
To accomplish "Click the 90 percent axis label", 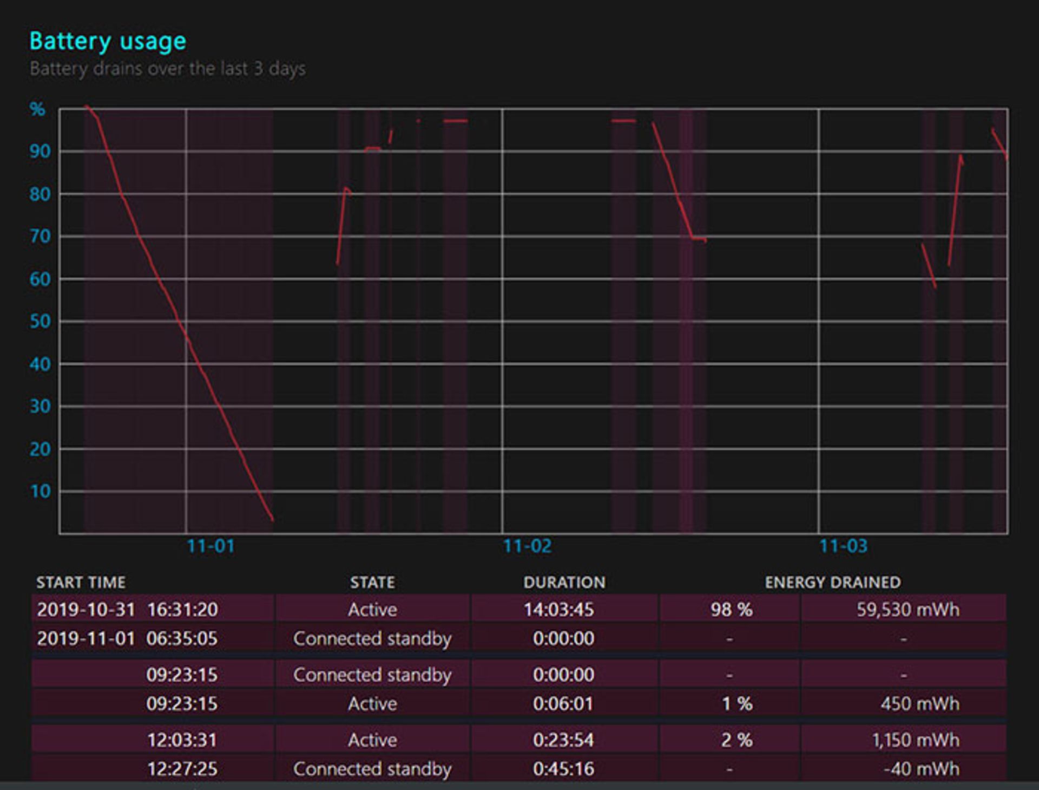I will tap(40, 151).
